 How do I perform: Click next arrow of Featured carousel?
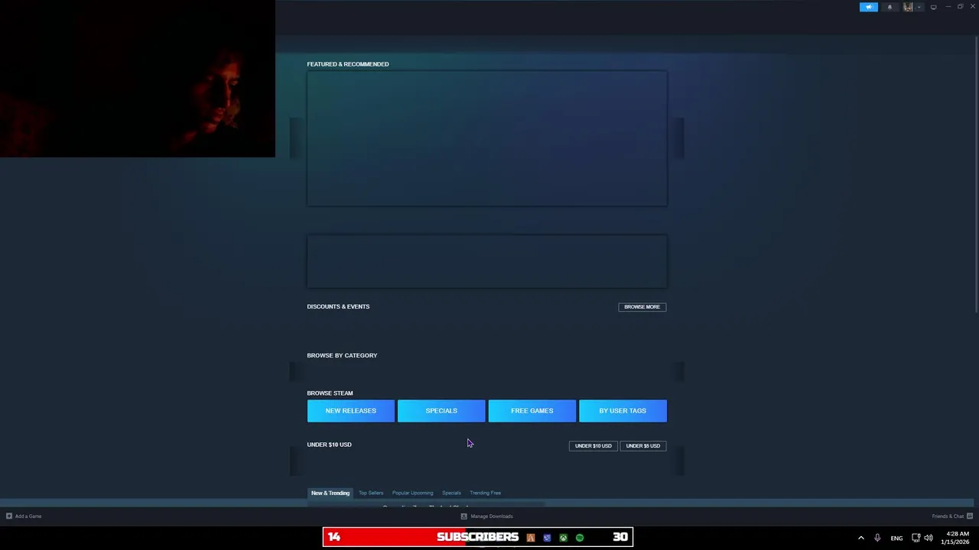click(678, 138)
